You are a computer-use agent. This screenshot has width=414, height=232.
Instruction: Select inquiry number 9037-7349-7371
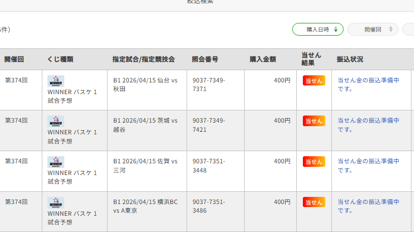209,84
